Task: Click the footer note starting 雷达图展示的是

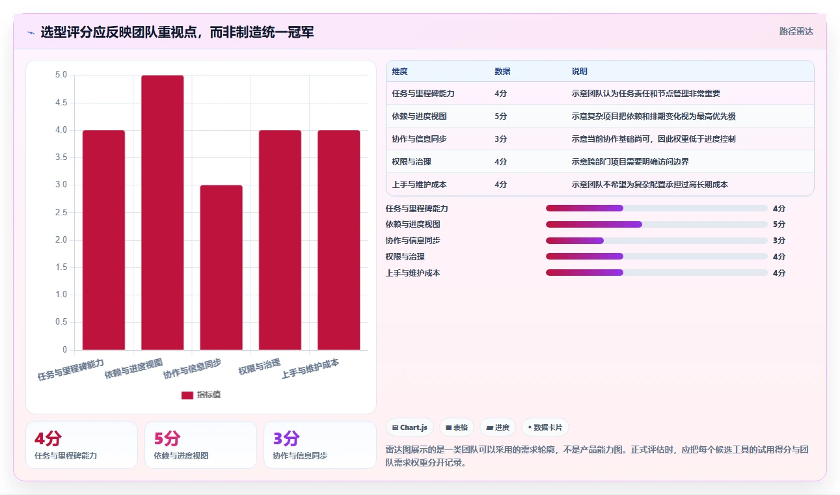Action: (x=597, y=457)
